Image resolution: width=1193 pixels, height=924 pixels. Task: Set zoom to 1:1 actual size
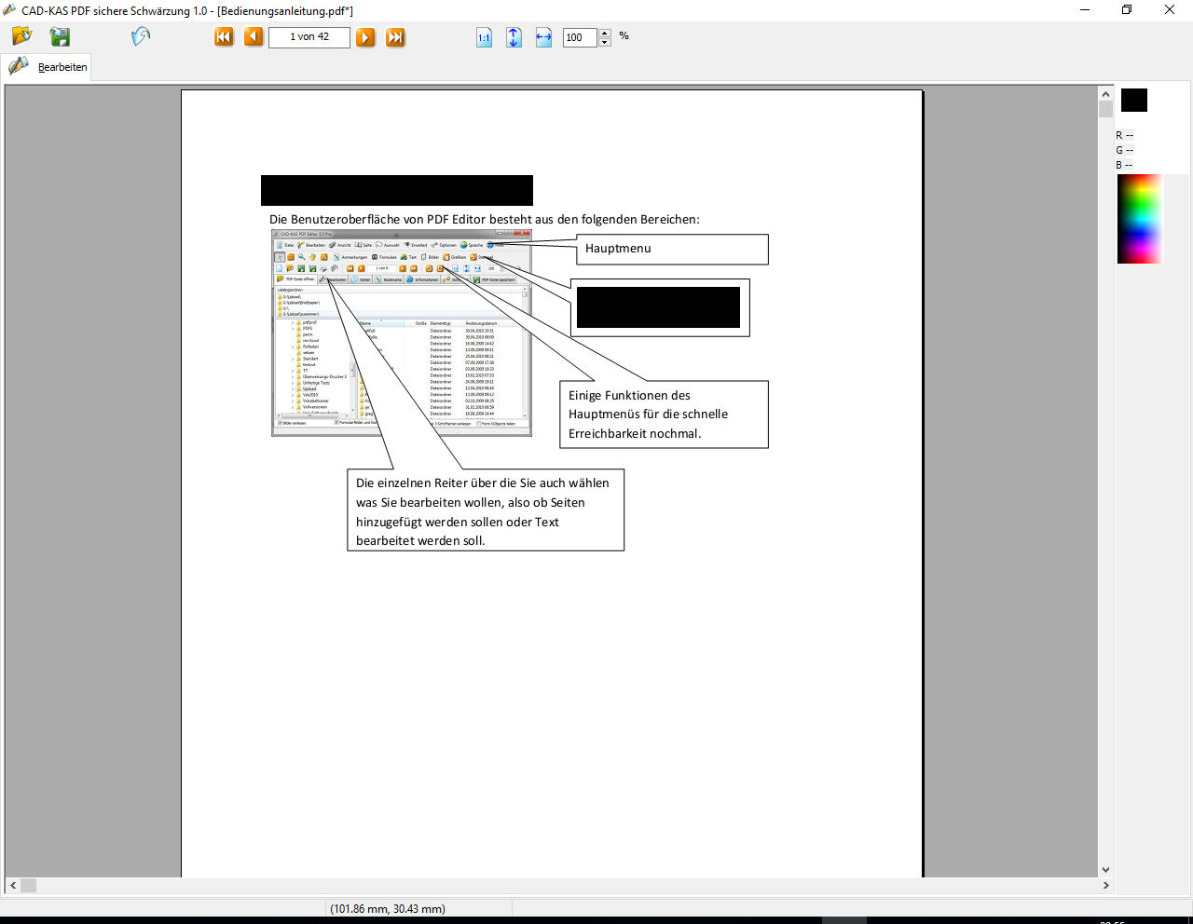pyautogui.click(x=484, y=37)
